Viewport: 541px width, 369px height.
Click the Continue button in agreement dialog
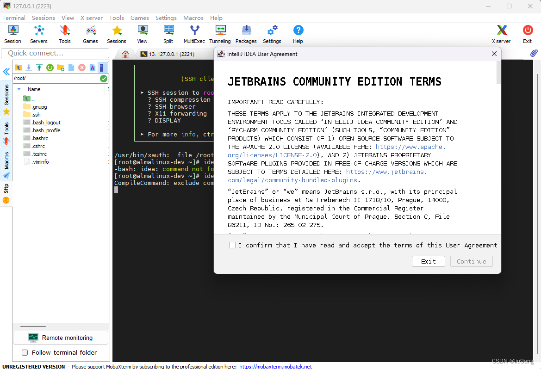point(471,261)
